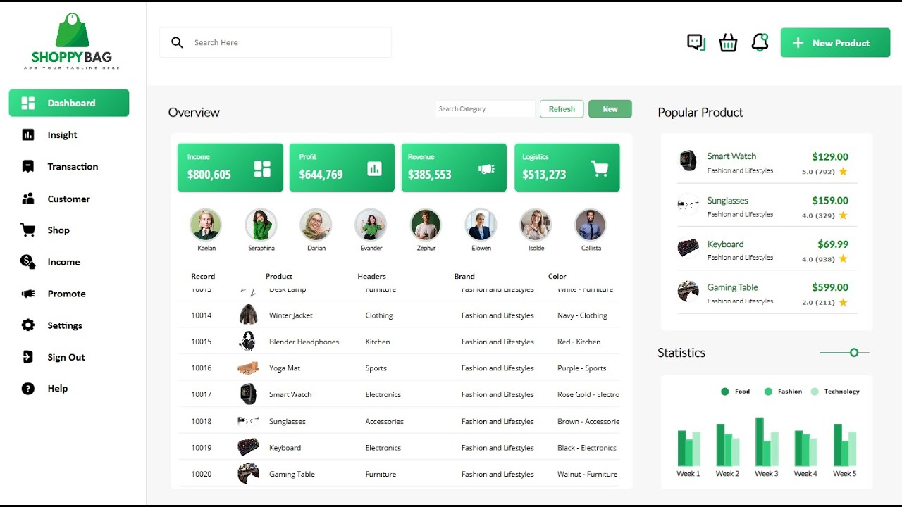Screen dimensions: 902x507
Task: Open the Sign Out label
Action: tap(66, 357)
